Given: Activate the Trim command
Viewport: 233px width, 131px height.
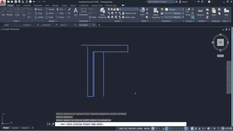Looking at the screenshot, I should point(60,9).
